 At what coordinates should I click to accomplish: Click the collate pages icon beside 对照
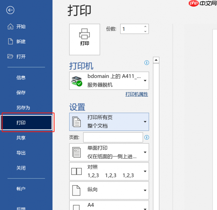pos(77,171)
